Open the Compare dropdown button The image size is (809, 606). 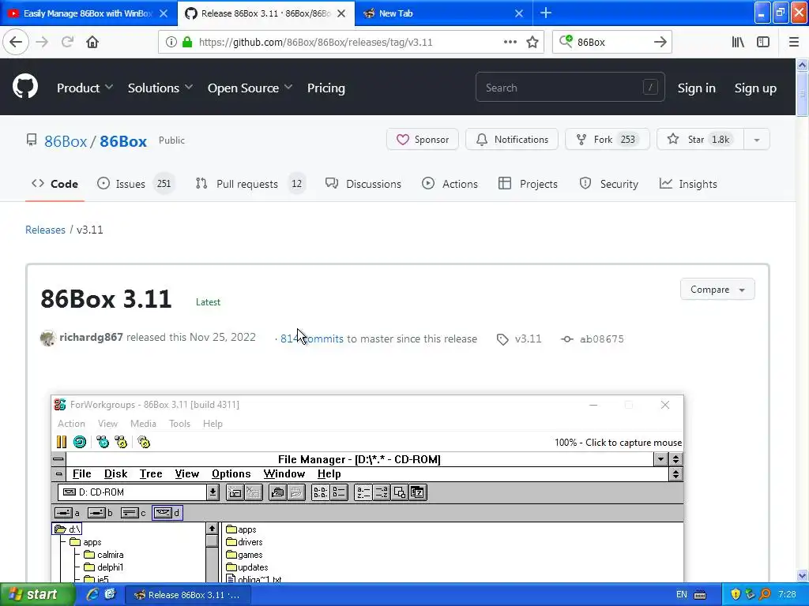(717, 290)
